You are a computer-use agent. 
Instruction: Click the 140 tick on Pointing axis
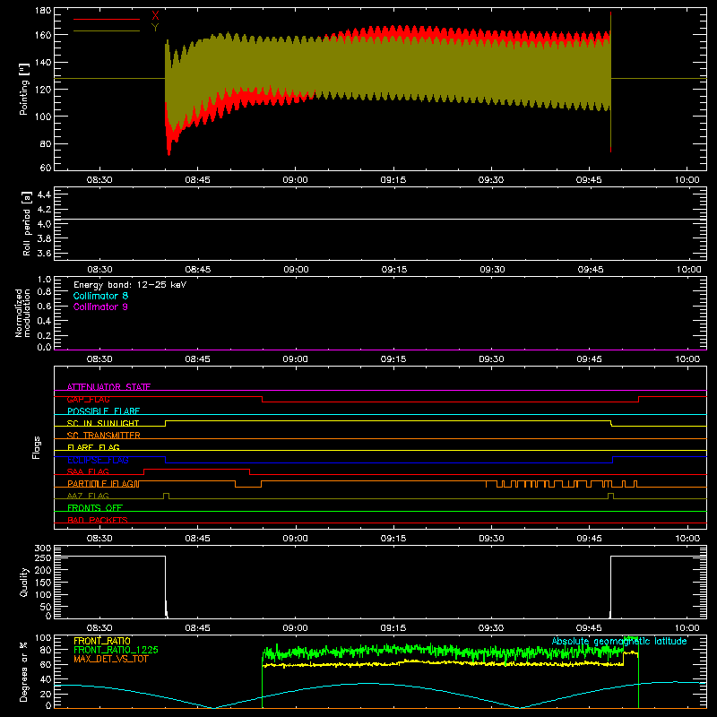(x=43, y=62)
